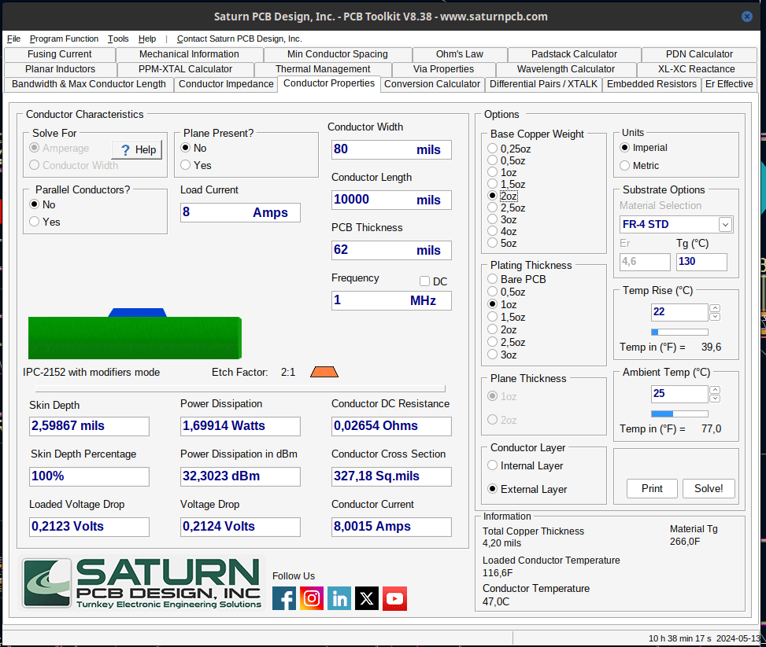Increase Temp Rise with up arrow
Image resolution: width=766 pixels, height=647 pixels.
(x=715, y=308)
